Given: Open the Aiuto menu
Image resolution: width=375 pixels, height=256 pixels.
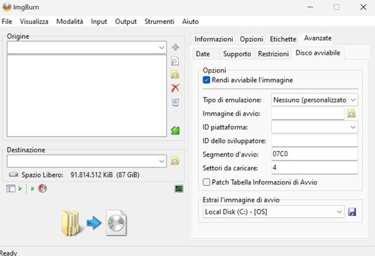Looking at the screenshot, I should pos(191,21).
